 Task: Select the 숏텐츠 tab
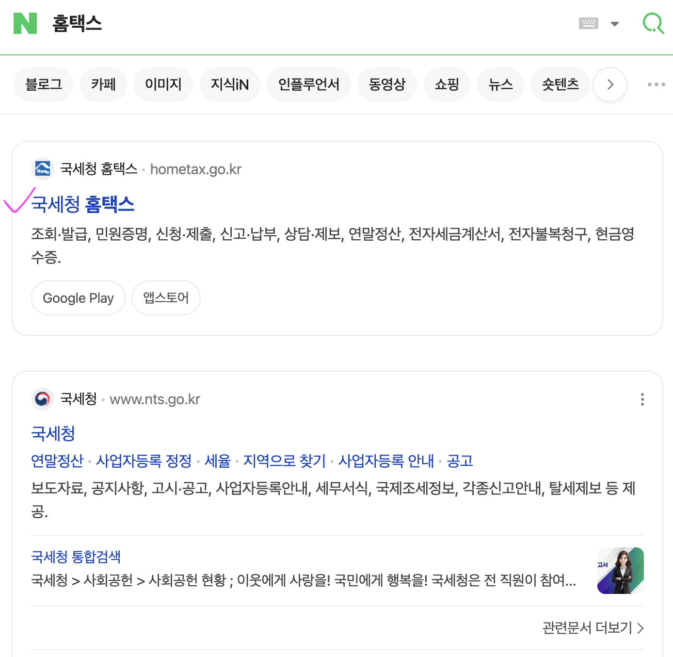pyautogui.click(x=561, y=84)
